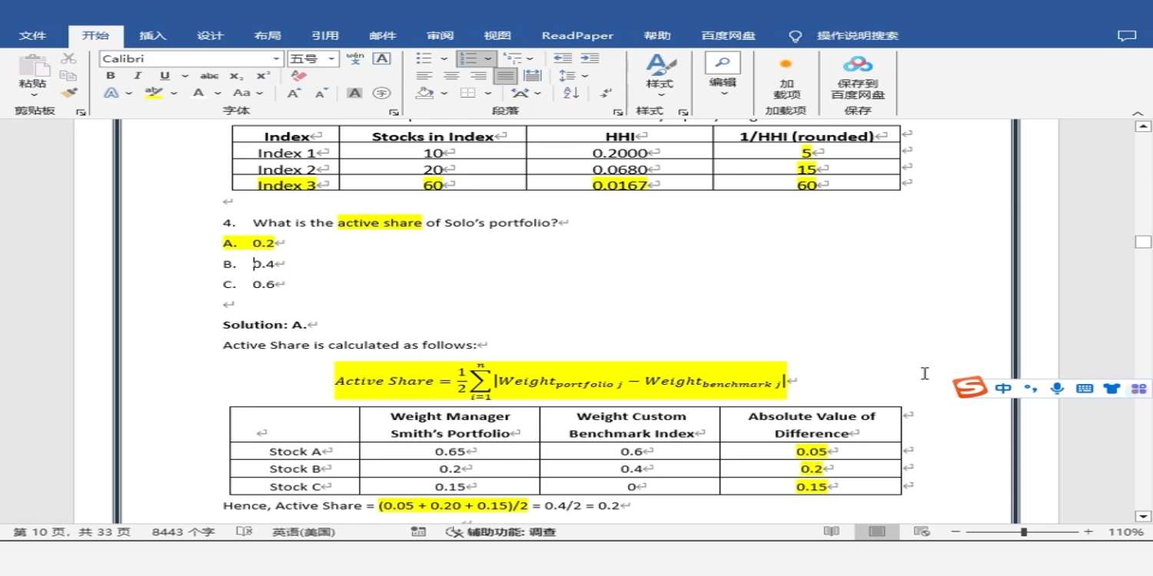
Task: Click the Cut scissors icon
Action: click(x=68, y=59)
